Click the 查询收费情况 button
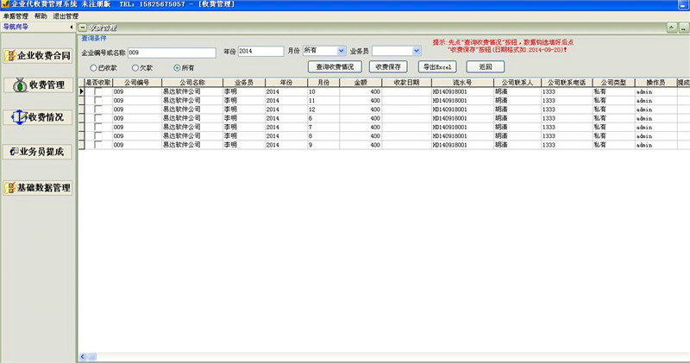The image size is (690, 363). pos(334,66)
